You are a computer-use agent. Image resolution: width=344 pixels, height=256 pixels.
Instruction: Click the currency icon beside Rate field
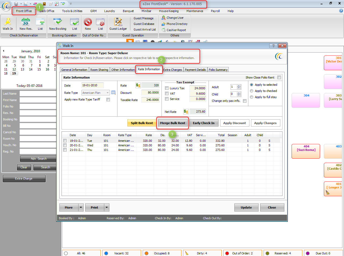(138, 85)
